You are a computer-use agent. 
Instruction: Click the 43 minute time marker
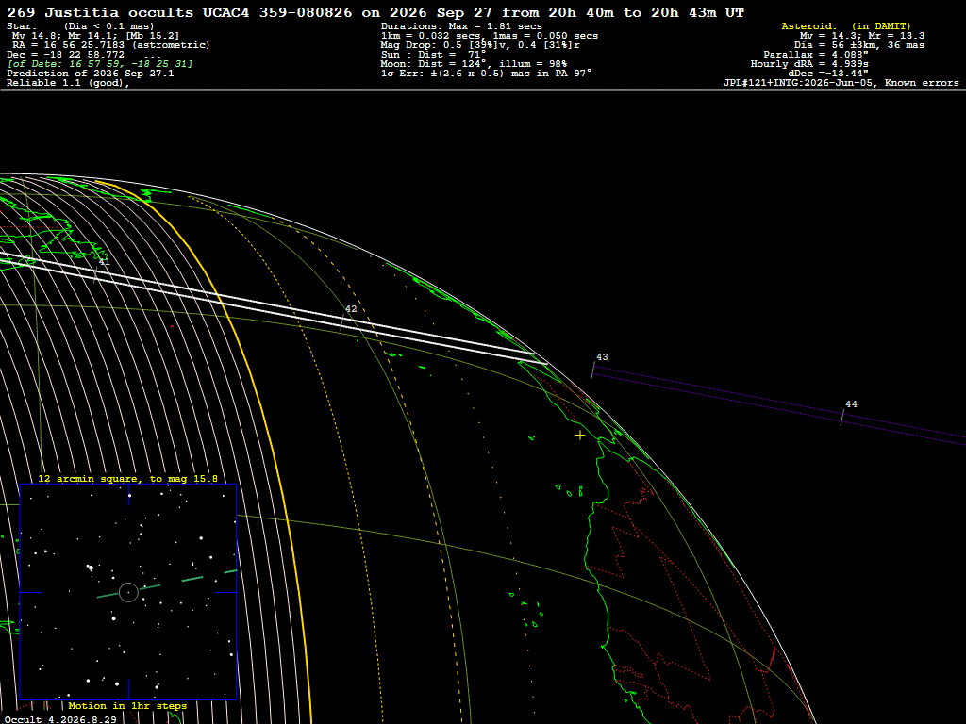[602, 357]
